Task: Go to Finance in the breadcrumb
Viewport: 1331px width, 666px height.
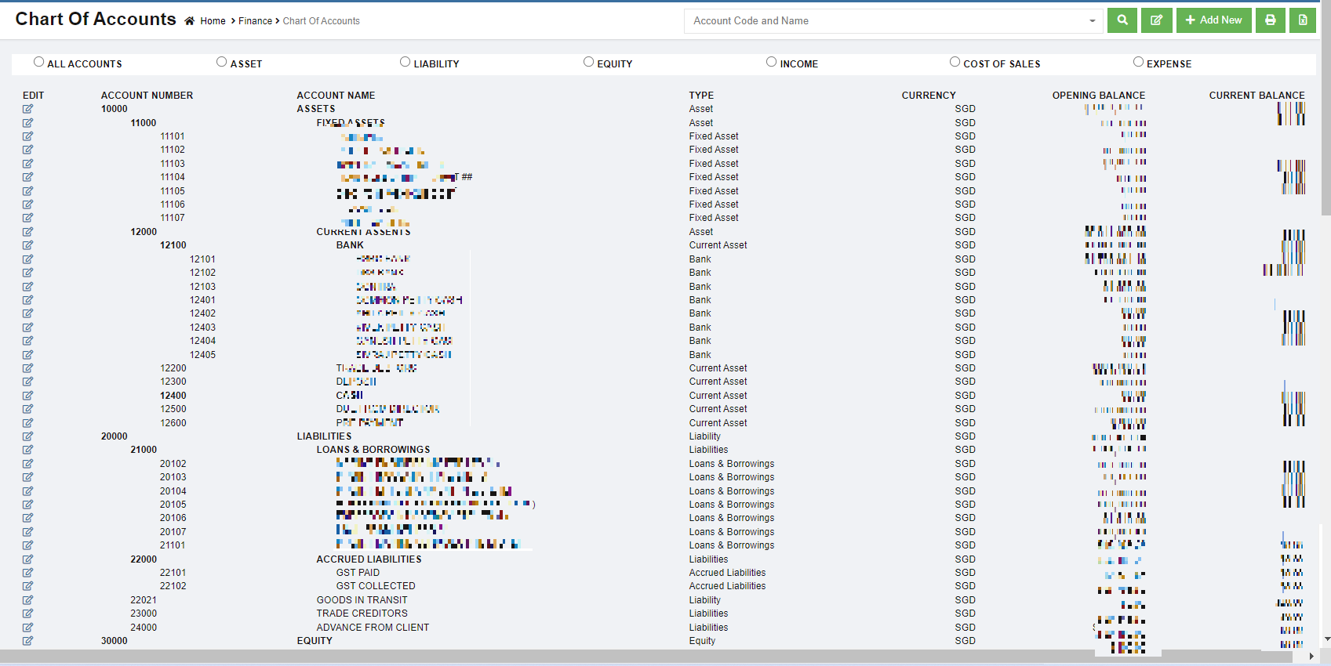Action: pos(255,21)
